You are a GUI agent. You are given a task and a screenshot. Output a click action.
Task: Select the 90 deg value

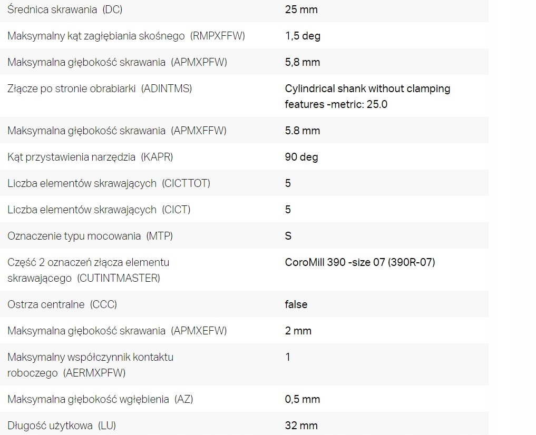[x=301, y=157]
